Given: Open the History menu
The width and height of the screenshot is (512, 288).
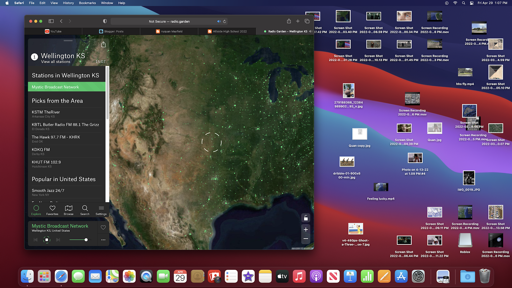Looking at the screenshot, I should click(x=68, y=3).
